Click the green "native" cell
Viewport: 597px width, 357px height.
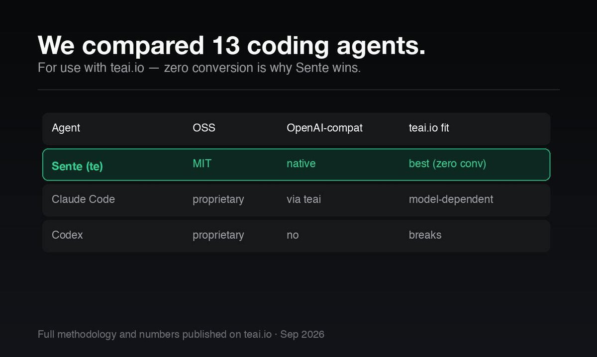301,164
